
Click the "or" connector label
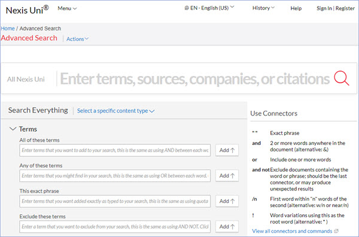click(x=255, y=160)
